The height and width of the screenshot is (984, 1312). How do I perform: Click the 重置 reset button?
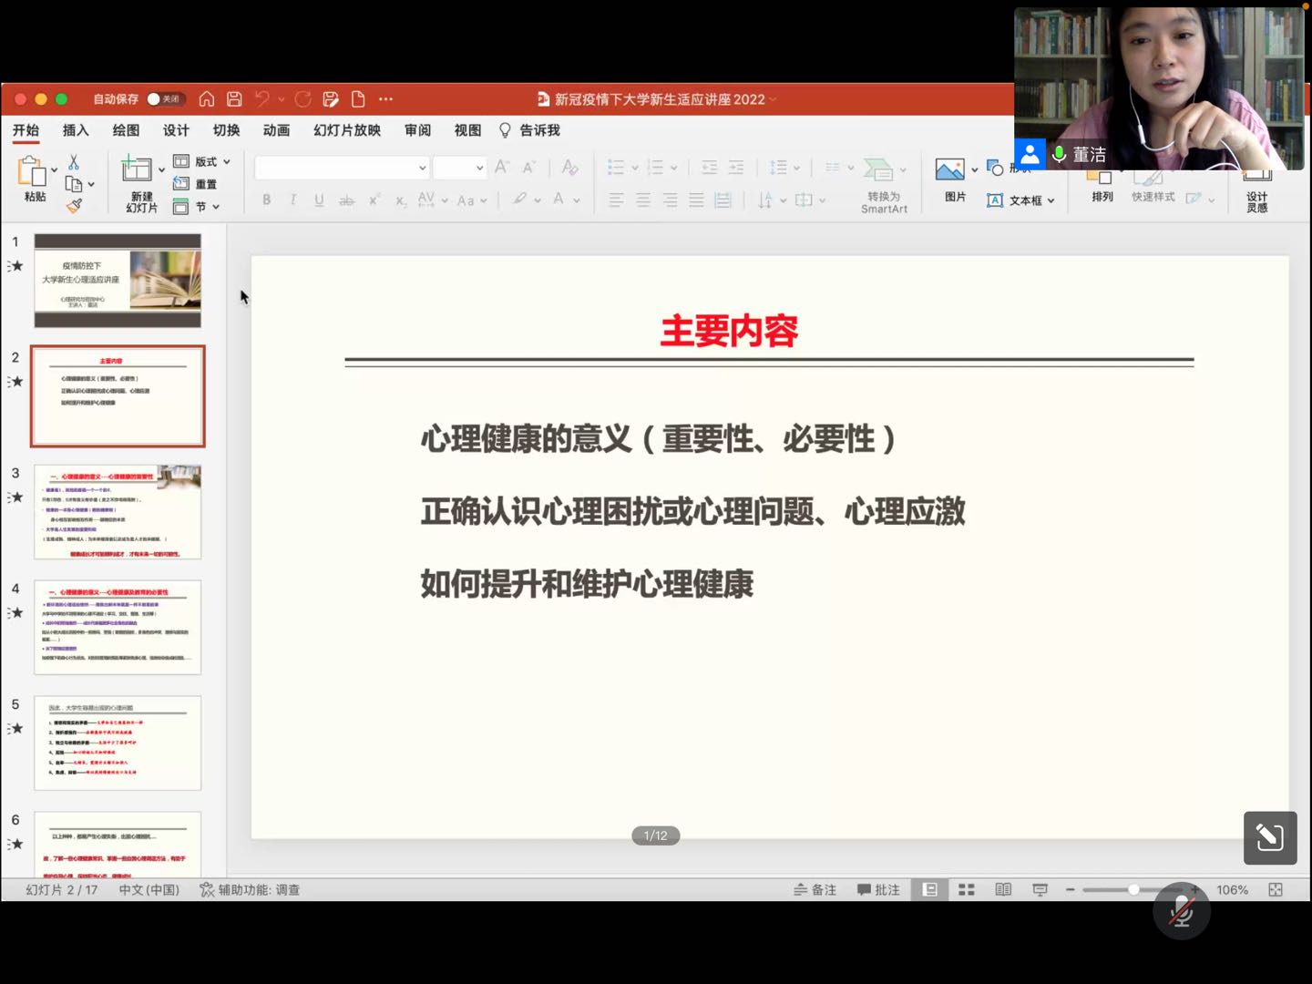(x=196, y=184)
